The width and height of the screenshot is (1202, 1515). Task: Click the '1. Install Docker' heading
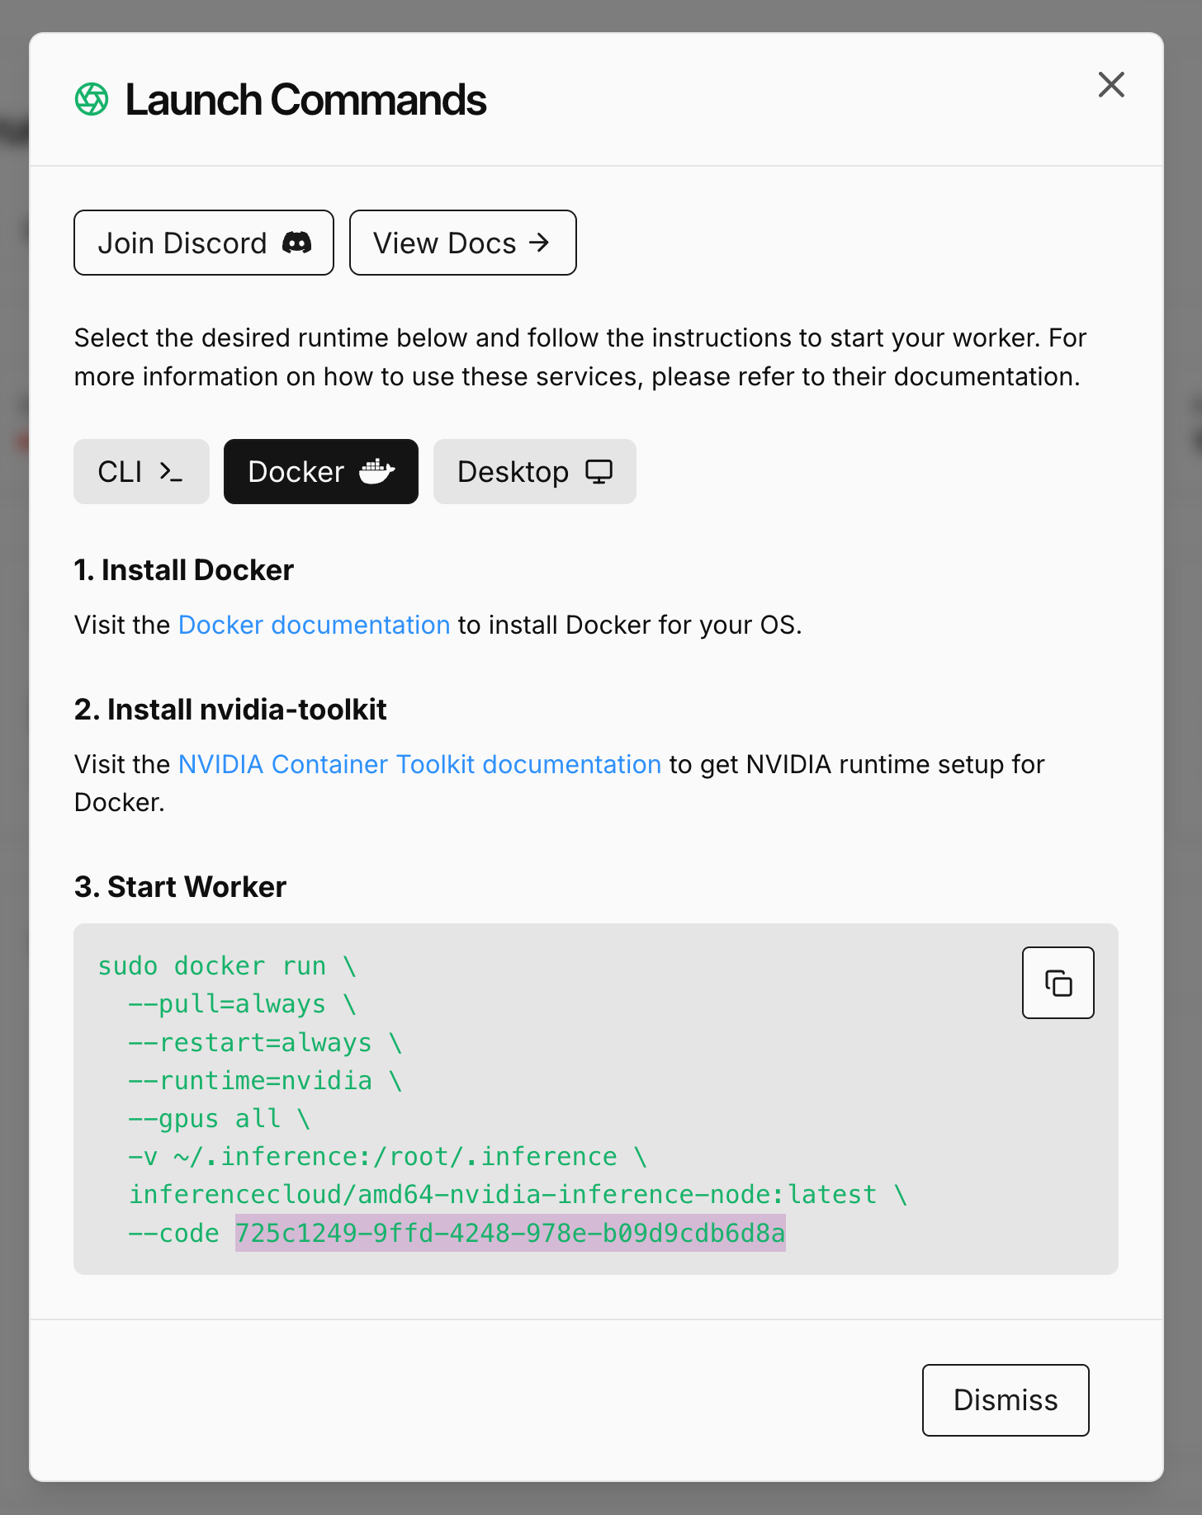point(184,570)
